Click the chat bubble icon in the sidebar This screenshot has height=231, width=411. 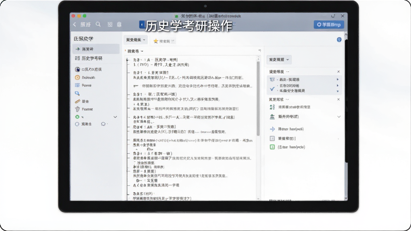tap(103, 124)
